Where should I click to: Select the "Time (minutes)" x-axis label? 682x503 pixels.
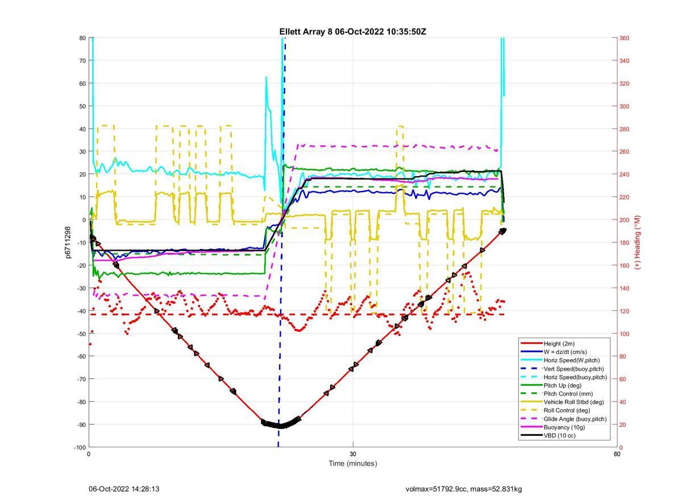pos(352,463)
